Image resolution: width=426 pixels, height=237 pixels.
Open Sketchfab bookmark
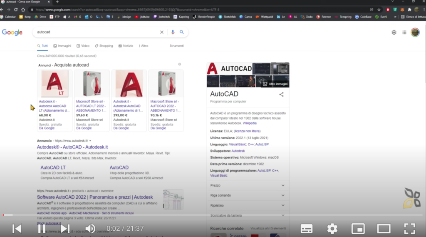227,17
